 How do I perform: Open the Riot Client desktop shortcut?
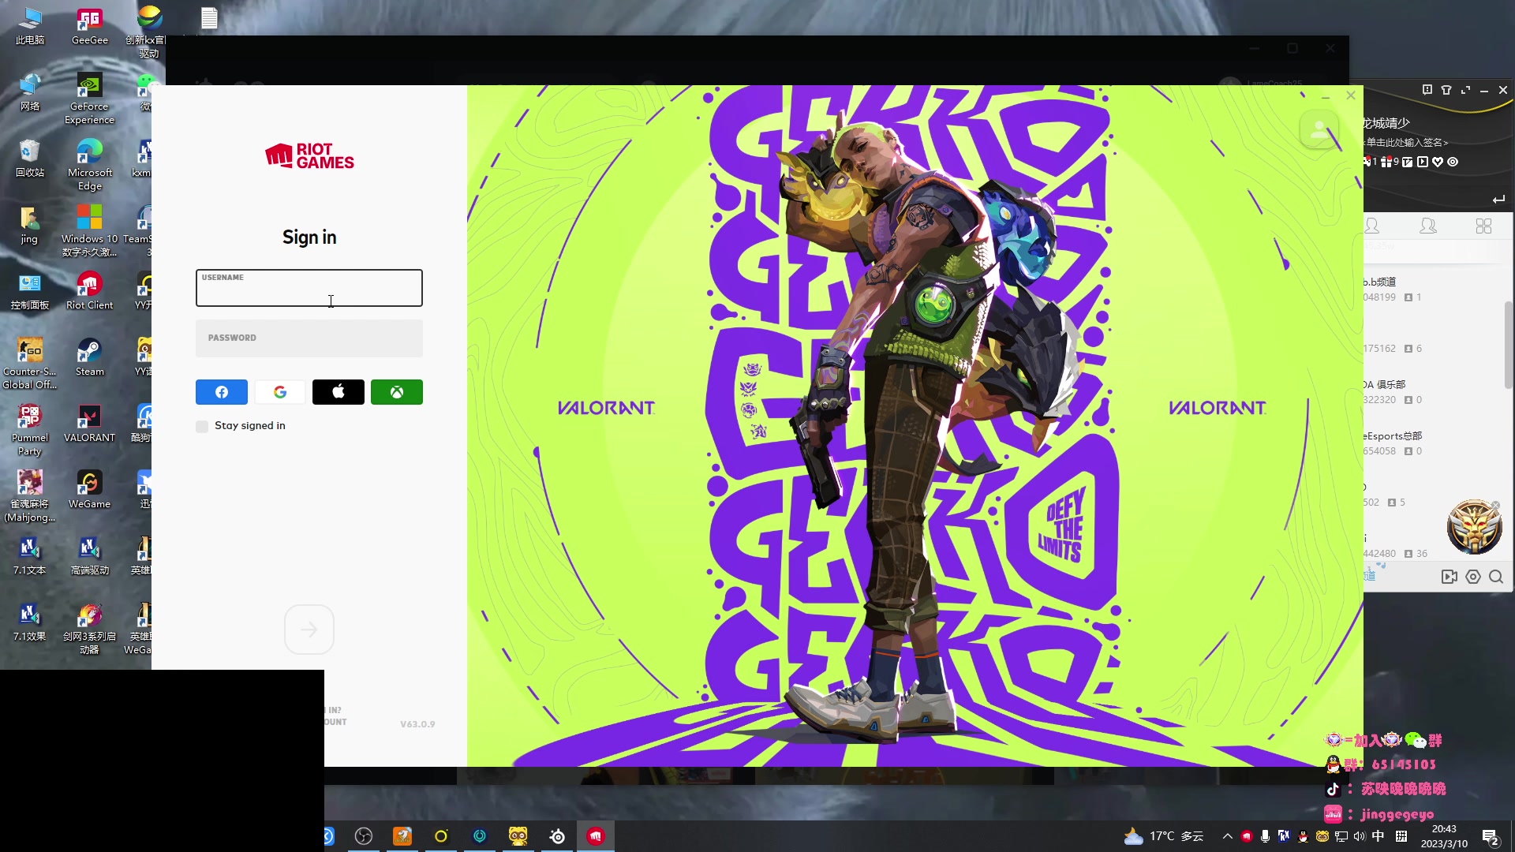coord(90,291)
